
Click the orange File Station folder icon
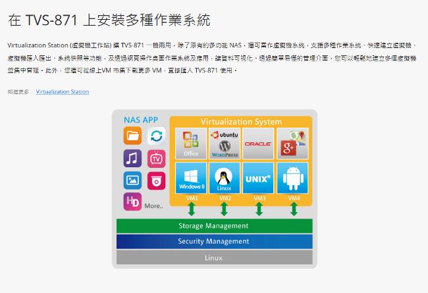click(132, 136)
